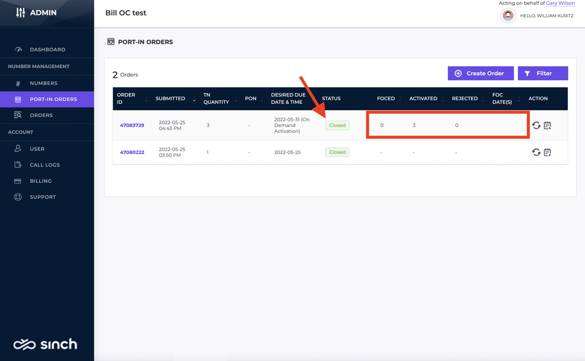This screenshot has height=361, width=585.
Task: Follow the Gary Wilson link
Action: [560, 3]
